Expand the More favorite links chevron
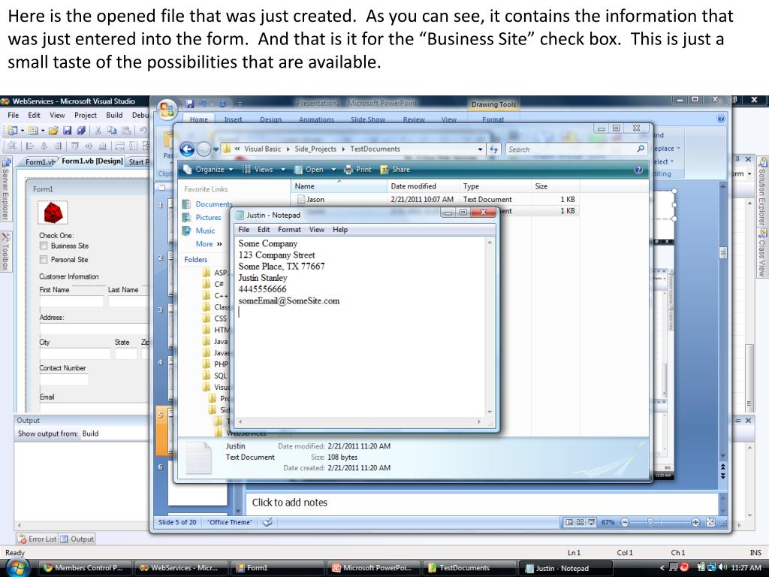 point(219,244)
